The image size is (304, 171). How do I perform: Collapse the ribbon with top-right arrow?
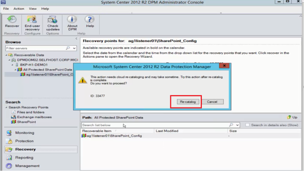click(x=300, y=16)
